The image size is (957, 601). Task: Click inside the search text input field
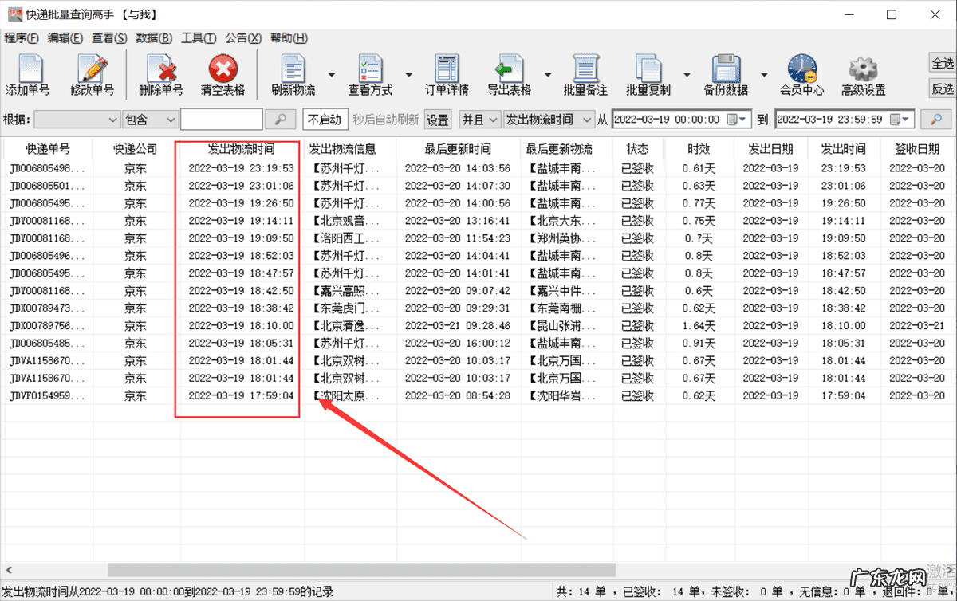221,119
